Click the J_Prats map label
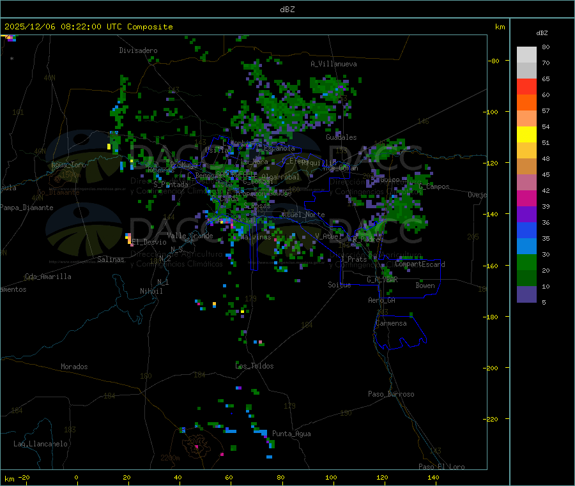Viewport: 575px width, 486px height. pos(354,259)
